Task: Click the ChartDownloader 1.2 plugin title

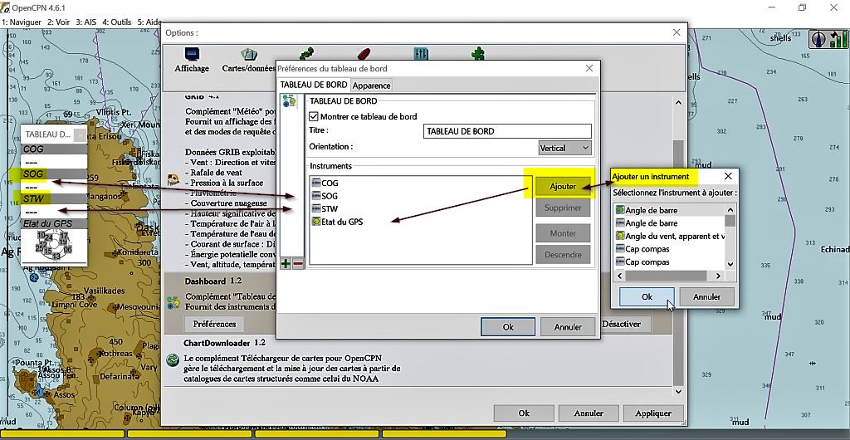Action: (x=224, y=343)
